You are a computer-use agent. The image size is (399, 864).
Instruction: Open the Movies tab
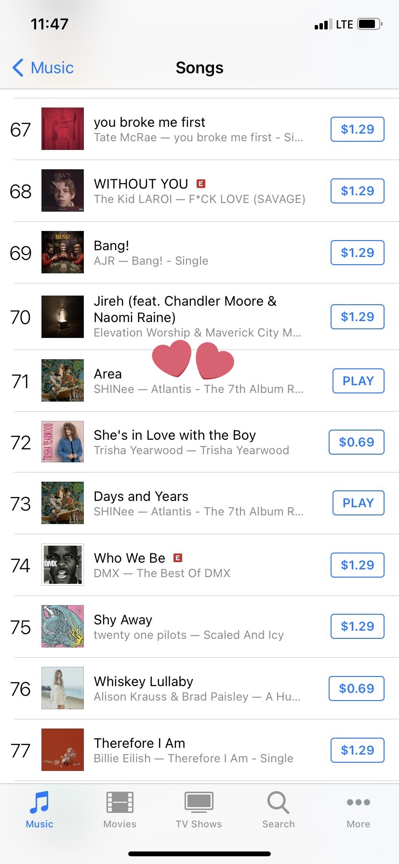point(120,810)
